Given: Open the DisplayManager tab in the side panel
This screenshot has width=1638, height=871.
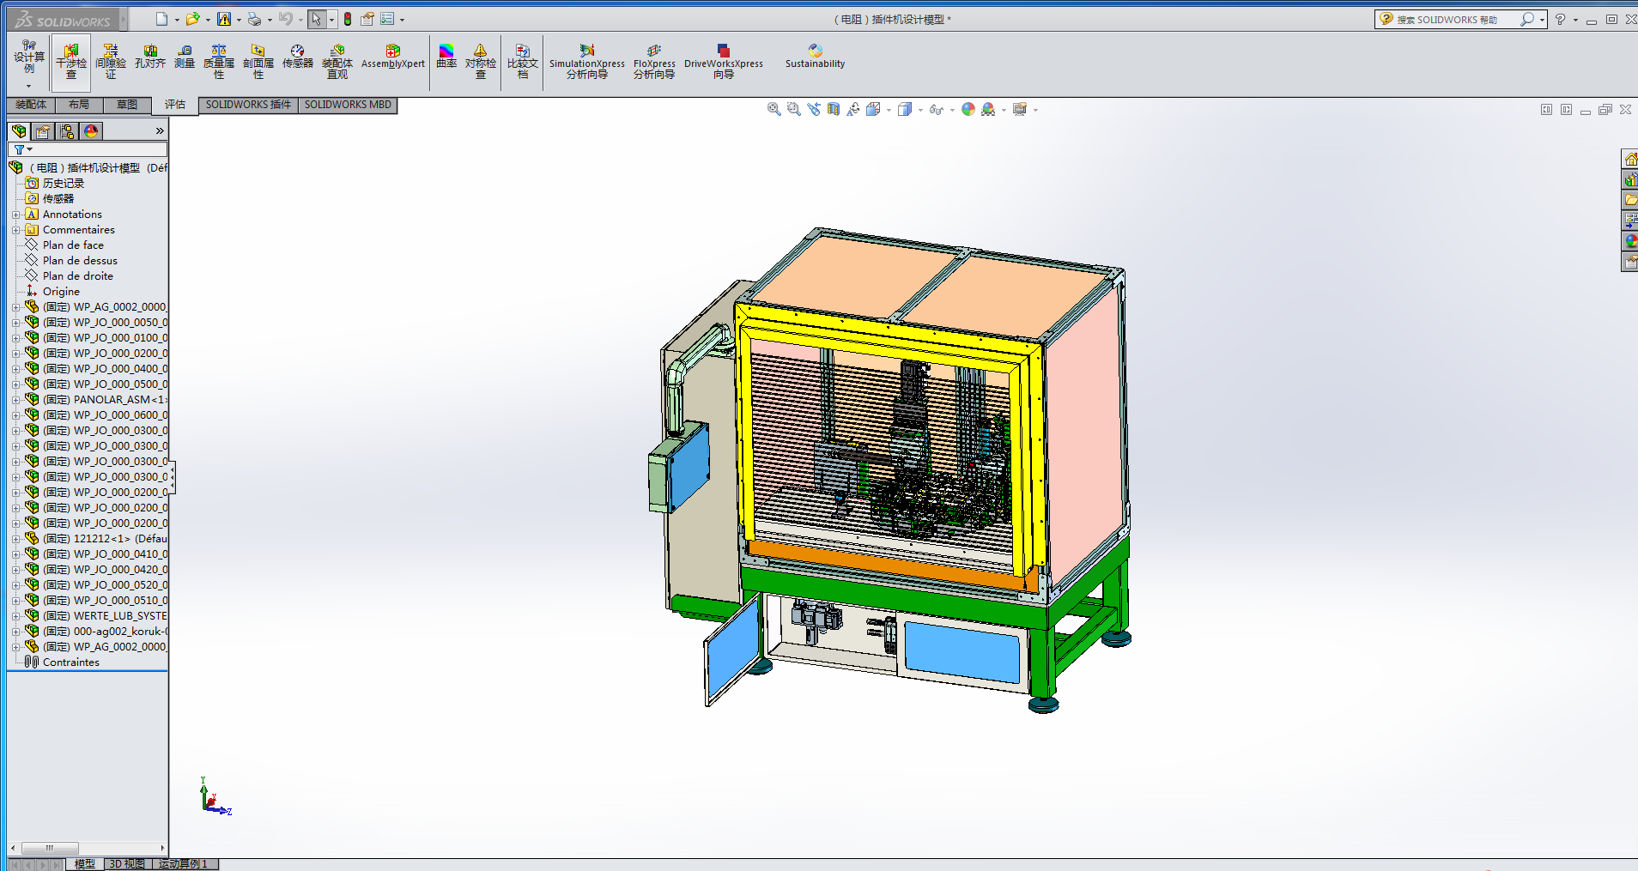Looking at the screenshot, I should click(91, 130).
